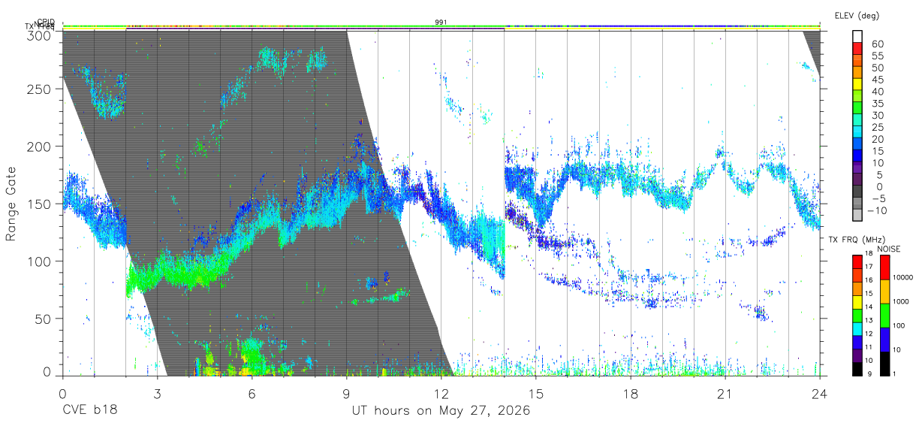Click the cyan 25 degree elevation swatch
This screenshot has width=922, height=426.
[x=857, y=133]
